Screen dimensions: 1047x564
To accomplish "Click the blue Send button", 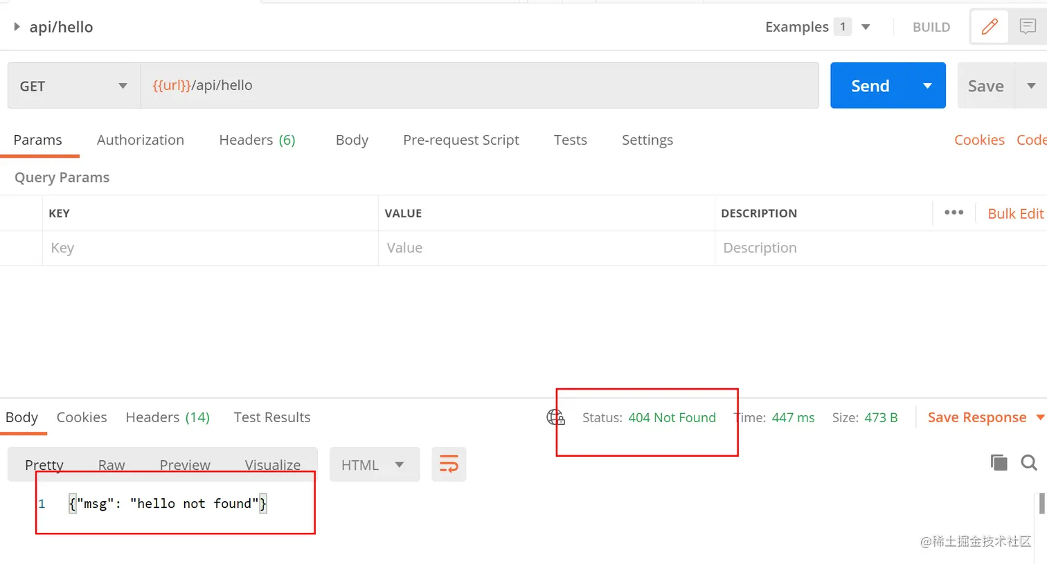I will point(870,86).
